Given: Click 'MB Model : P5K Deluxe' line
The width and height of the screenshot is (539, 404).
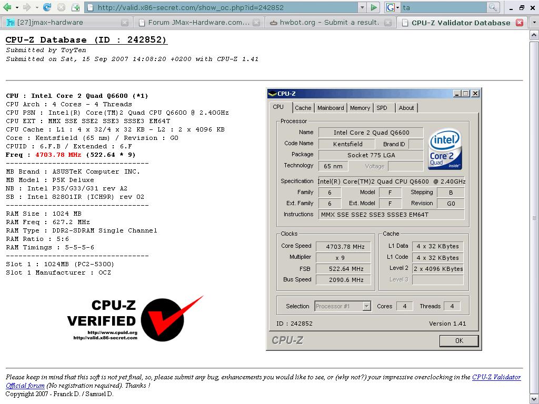Looking at the screenshot, I should tap(50, 180).
